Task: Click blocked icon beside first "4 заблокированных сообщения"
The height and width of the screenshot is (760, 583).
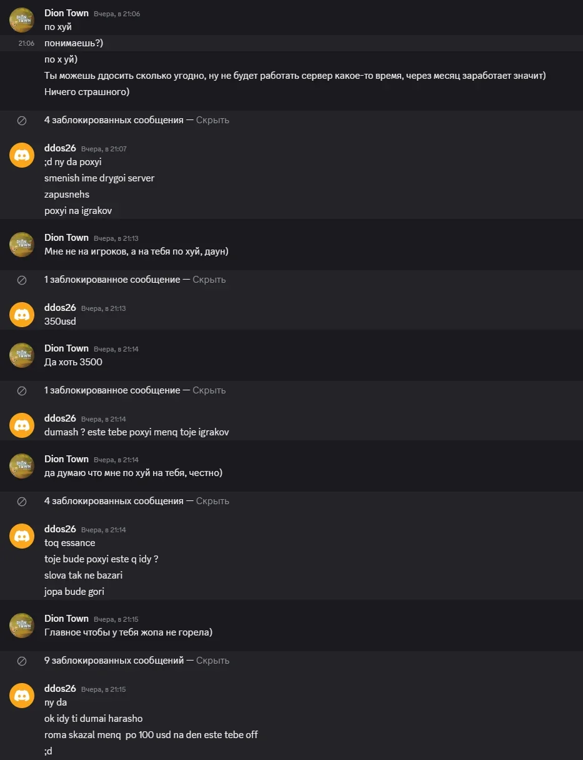Action: pyautogui.click(x=22, y=120)
